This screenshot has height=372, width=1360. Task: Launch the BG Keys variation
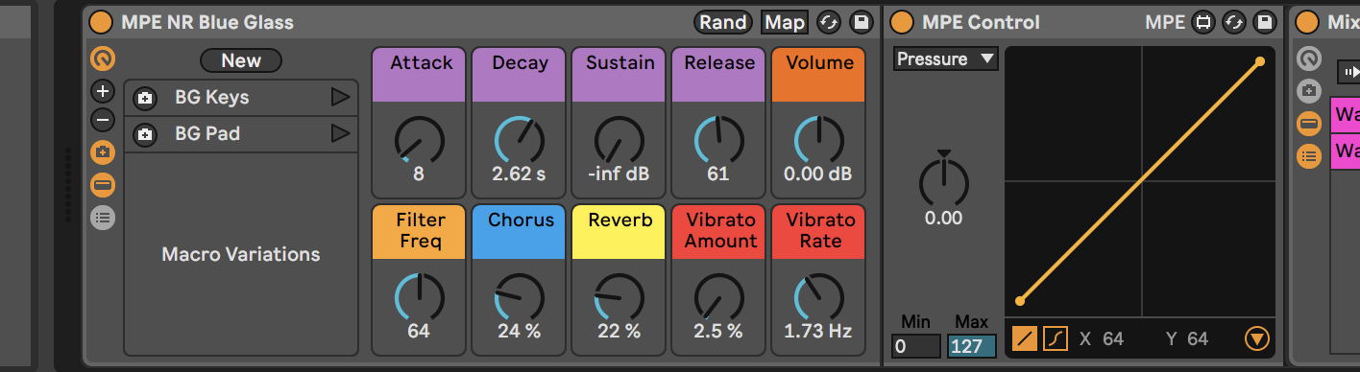340,97
